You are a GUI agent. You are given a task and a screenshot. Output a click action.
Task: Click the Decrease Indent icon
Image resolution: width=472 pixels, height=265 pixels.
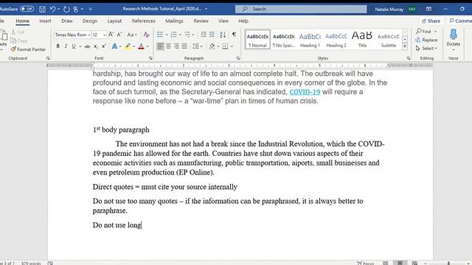click(204, 35)
